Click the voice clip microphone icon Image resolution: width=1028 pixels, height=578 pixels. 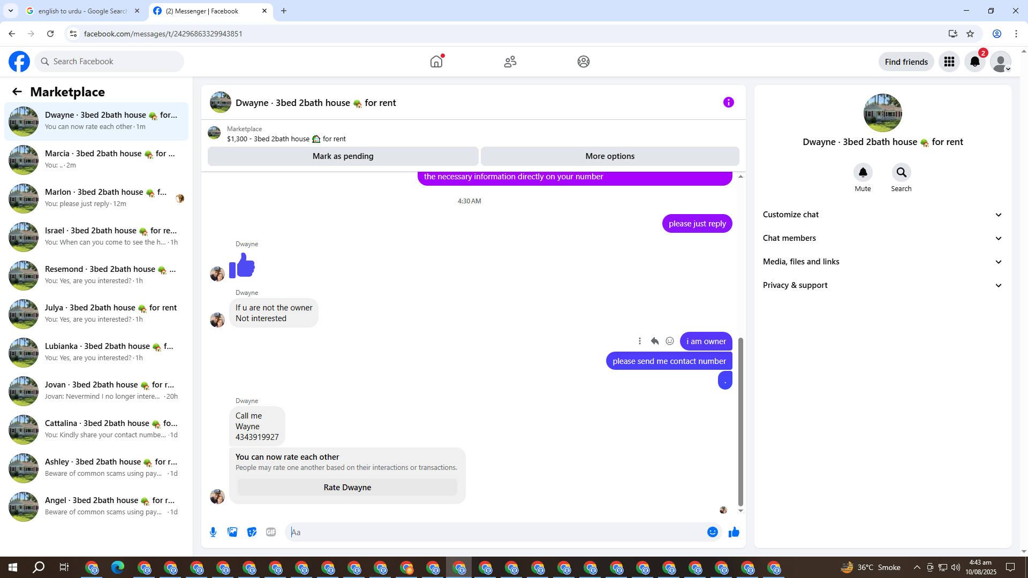pos(213,532)
